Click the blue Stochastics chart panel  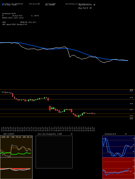click(x=119, y=146)
